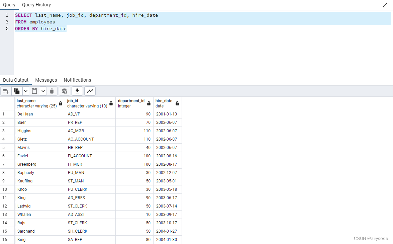Click the '2004-01-30' hire date cell
The width and height of the screenshot is (393, 244).
click(168, 240)
